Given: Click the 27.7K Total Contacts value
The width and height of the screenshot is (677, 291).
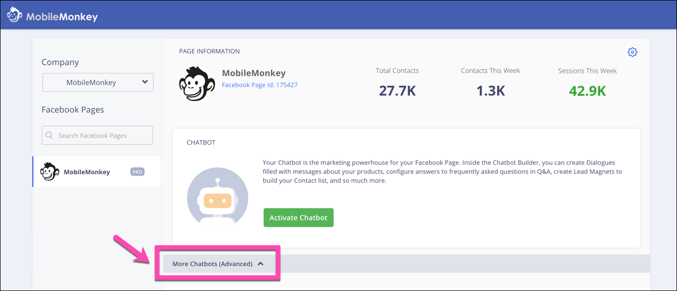Looking at the screenshot, I should tap(397, 90).
